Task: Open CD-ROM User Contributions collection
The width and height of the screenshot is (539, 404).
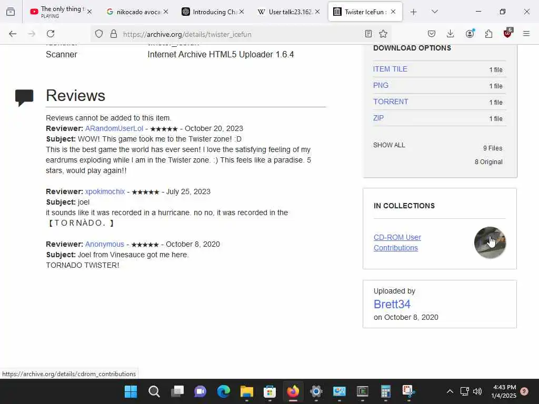Action: (x=397, y=243)
